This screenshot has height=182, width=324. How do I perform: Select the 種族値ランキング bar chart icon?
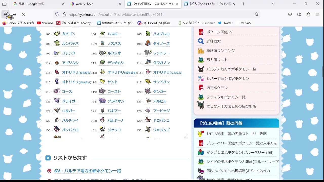[x=201, y=50]
